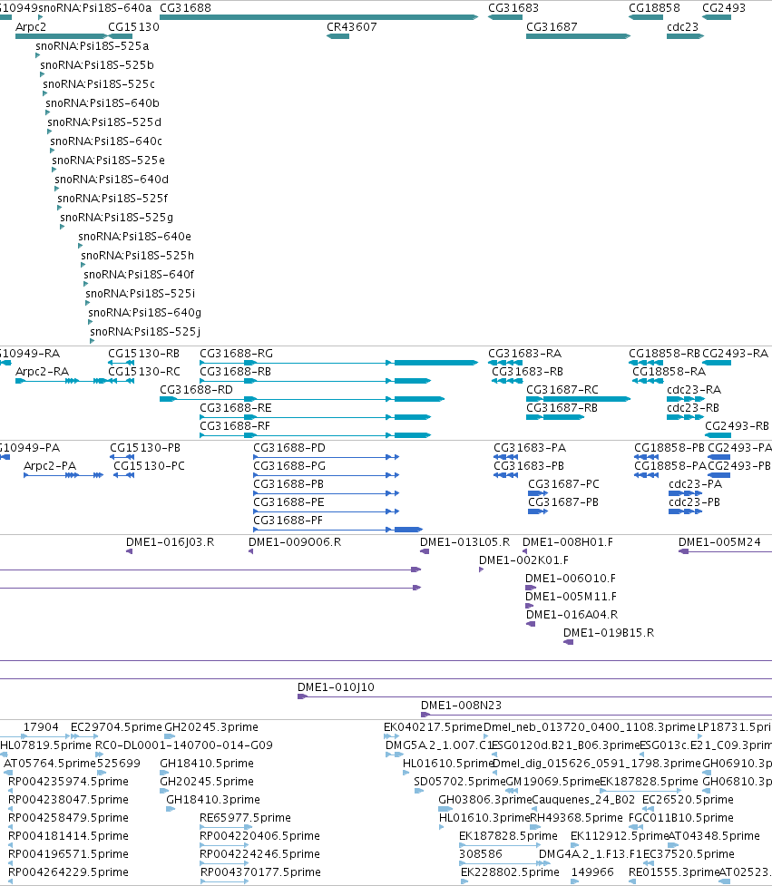Open the RP004370177.5prime EST label
This screenshot has height=886, width=772.
(260, 871)
